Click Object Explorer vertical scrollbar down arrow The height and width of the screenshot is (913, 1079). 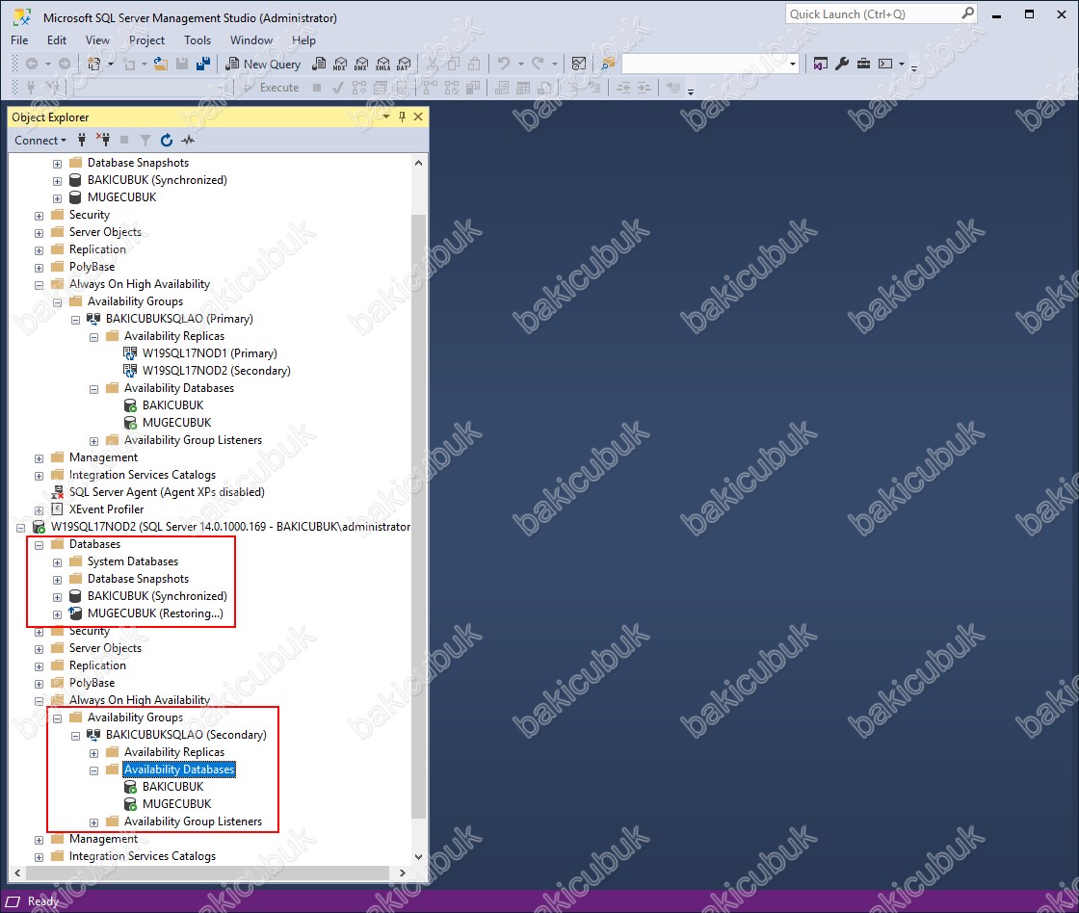point(418,856)
